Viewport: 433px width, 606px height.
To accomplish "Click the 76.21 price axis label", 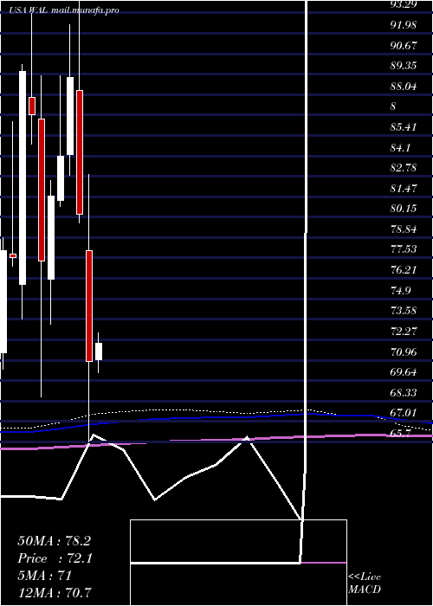I will [x=404, y=269].
